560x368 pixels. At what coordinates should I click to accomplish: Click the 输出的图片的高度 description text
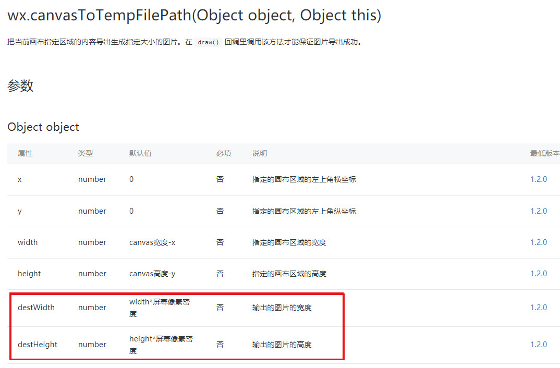click(x=282, y=345)
